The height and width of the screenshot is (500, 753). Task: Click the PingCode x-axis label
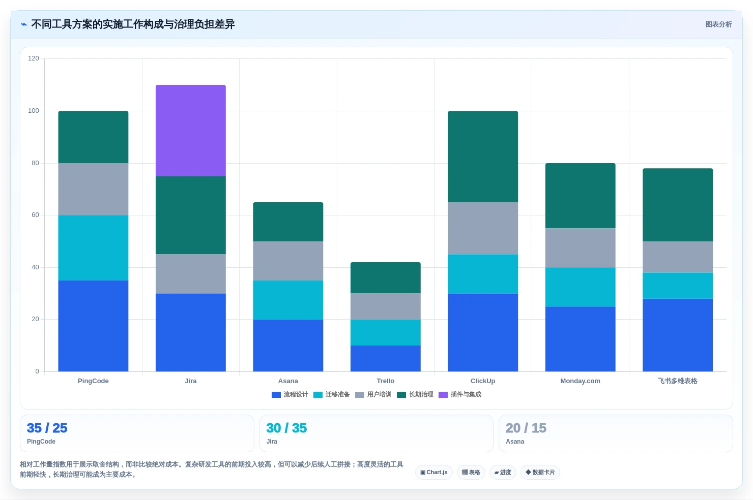[x=93, y=381]
